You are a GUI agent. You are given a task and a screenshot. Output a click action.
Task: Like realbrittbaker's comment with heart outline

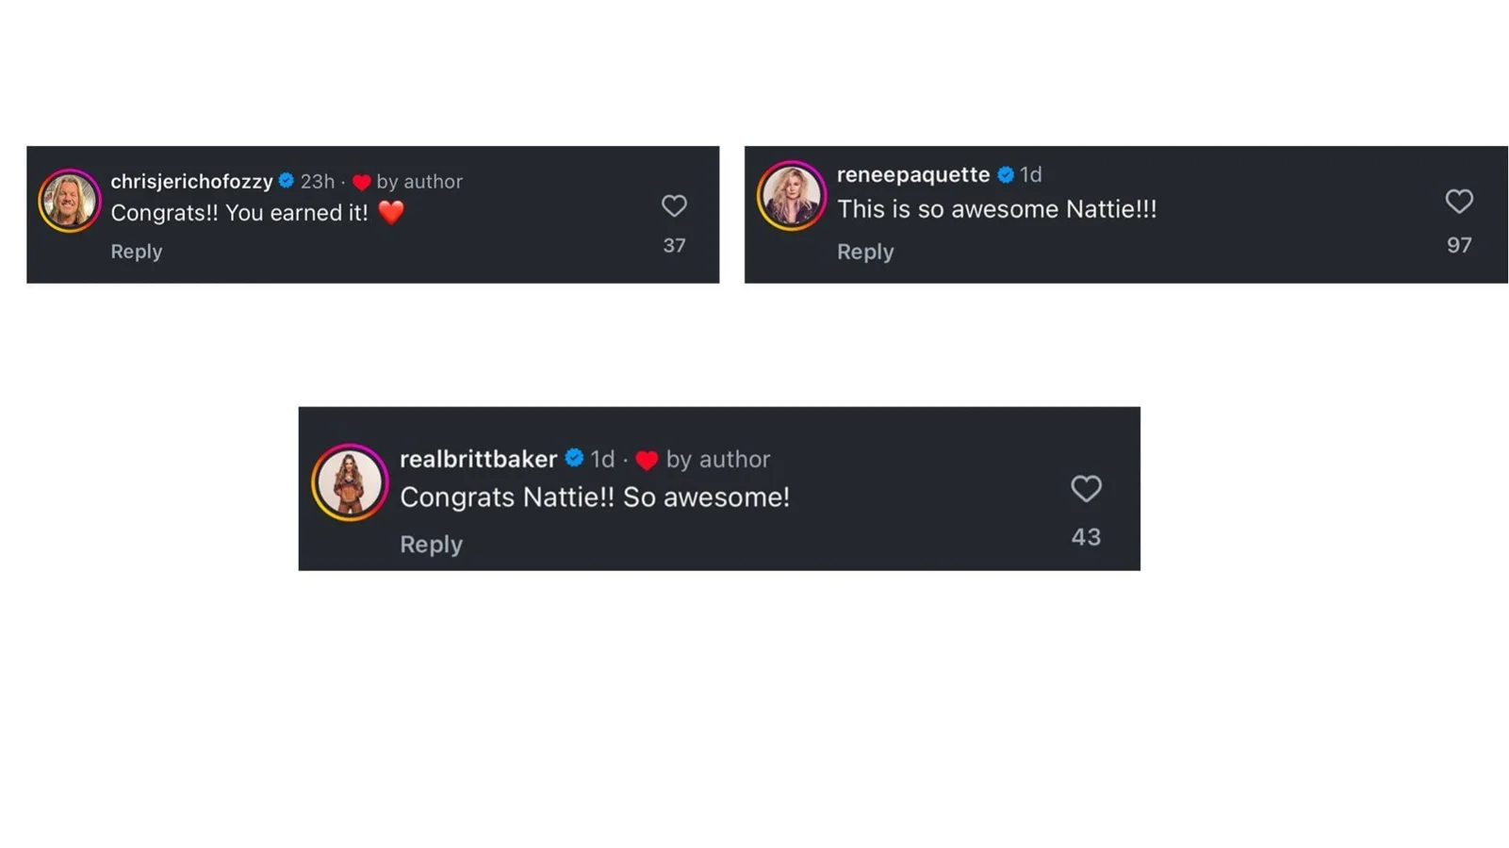pos(1086,488)
